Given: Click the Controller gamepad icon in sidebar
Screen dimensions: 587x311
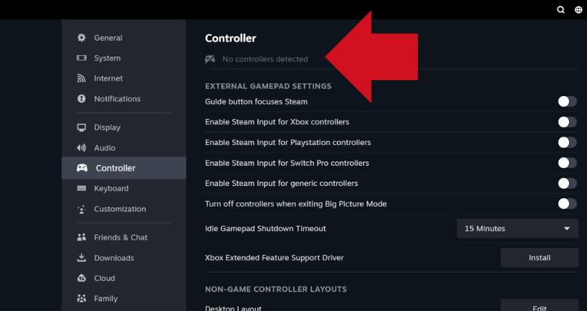Looking at the screenshot, I should (x=82, y=168).
